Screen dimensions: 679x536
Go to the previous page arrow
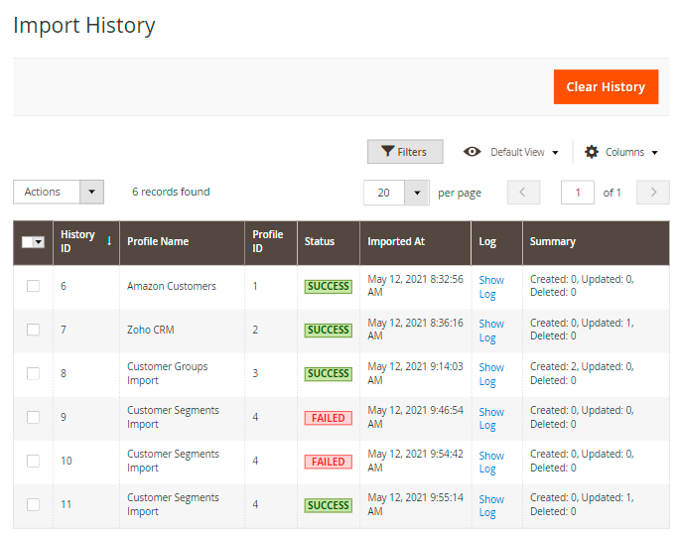[x=523, y=193]
